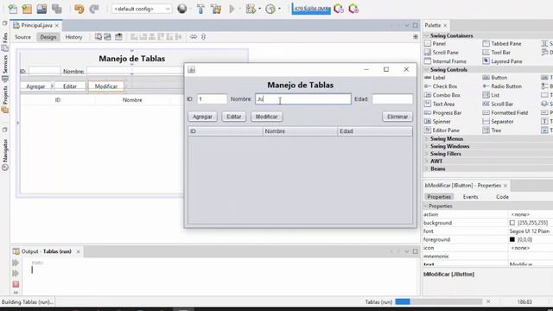
Task: Click Editar button in running window
Action: tap(234, 117)
